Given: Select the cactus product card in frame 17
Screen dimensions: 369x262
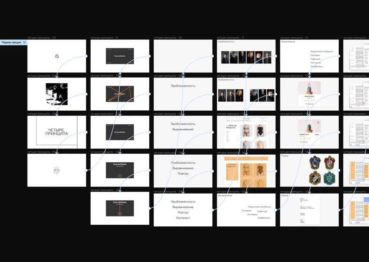Looking at the screenshot, I should pos(309,94).
